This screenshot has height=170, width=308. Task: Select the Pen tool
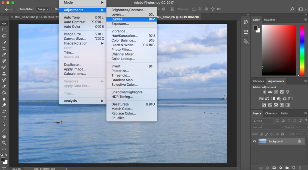coord(4,111)
